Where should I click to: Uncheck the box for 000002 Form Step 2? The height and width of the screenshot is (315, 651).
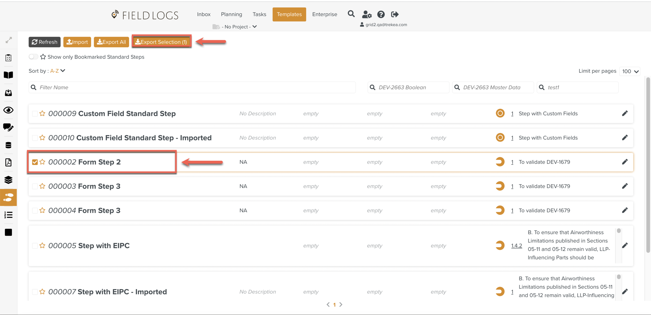coord(35,162)
